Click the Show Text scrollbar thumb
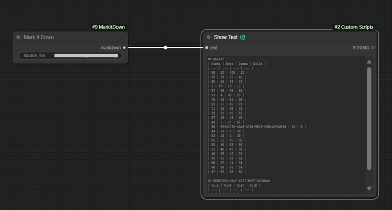 pos(369,118)
